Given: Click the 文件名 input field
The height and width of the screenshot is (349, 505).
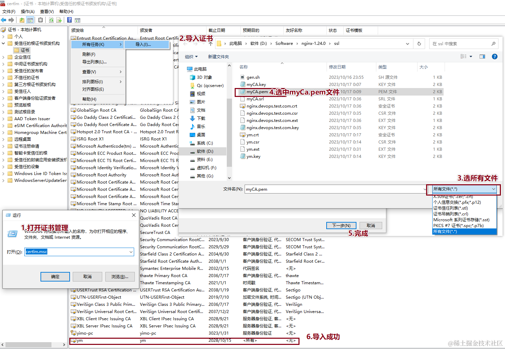Looking at the screenshot, I should (x=334, y=189).
